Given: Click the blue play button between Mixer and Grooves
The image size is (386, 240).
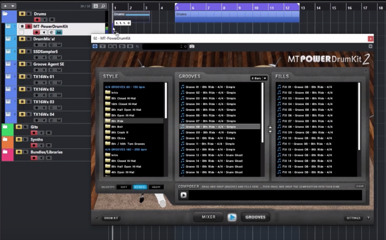Looking at the screenshot, I should pos(232,217).
